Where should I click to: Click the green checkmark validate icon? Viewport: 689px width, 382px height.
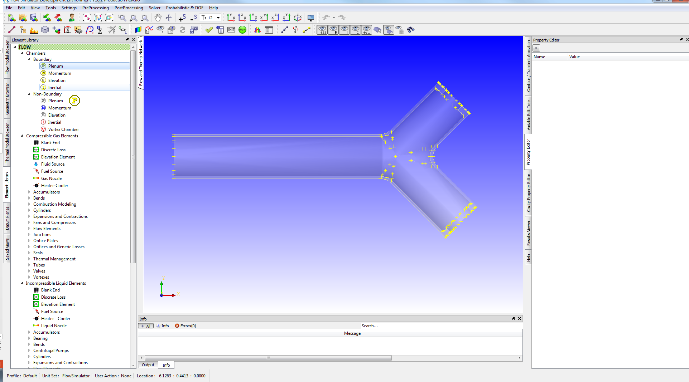[209, 30]
